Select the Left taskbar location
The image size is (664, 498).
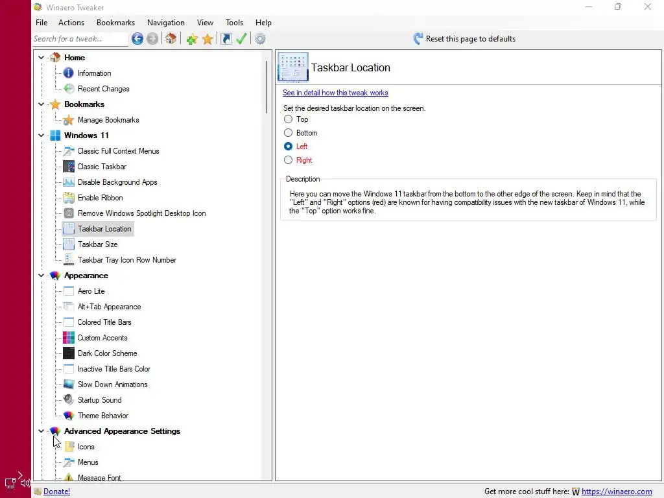pos(288,147)
